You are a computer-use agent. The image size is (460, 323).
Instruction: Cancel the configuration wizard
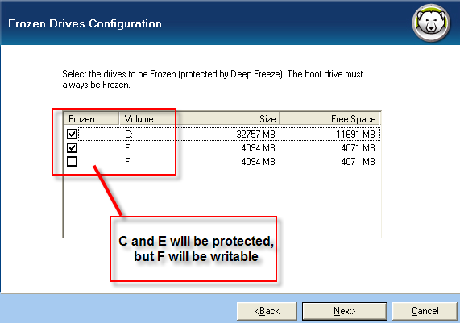click(x=425, y=311)
